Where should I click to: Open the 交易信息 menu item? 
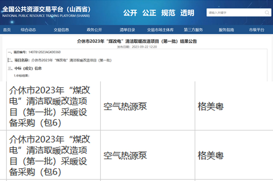[61, 30]
